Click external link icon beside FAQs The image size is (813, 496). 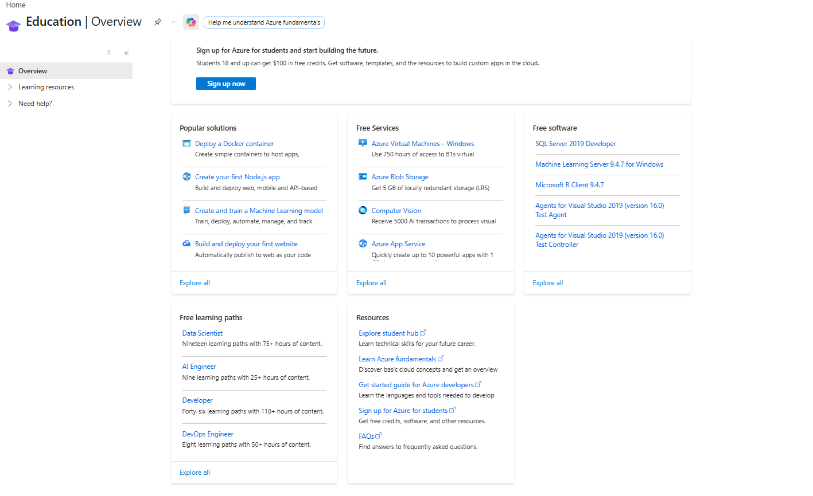(378, 436)
